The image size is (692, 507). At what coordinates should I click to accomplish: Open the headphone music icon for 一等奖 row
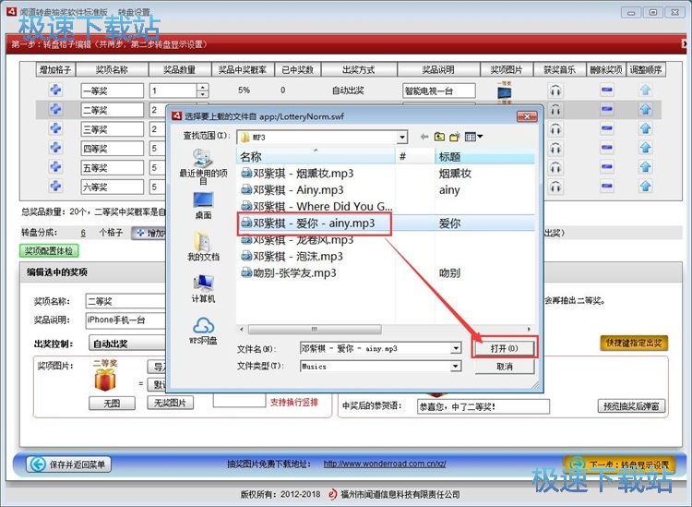pos(555,91)
